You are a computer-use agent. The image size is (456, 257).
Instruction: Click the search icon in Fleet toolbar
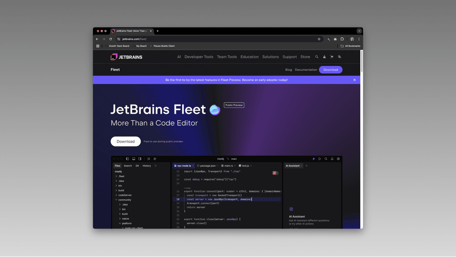click(x=326, y=159)
